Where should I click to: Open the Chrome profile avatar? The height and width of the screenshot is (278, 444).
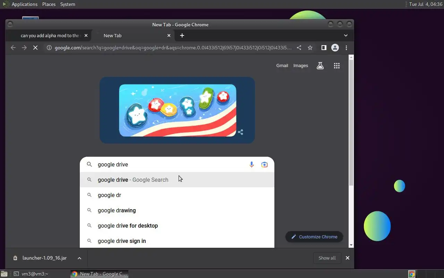[335, 48]
